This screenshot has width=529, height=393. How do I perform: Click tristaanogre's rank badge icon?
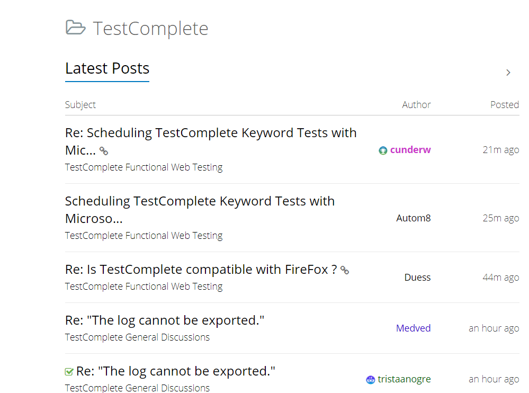coord(371,379)
